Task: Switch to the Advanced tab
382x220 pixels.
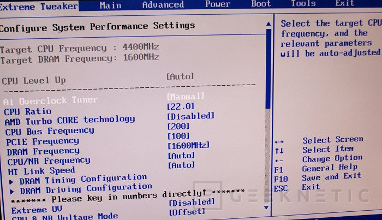Action: (163, 4)
